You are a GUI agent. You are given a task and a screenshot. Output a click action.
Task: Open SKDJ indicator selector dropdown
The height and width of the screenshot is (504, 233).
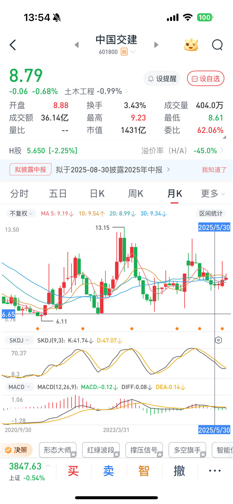pos(19,340)
